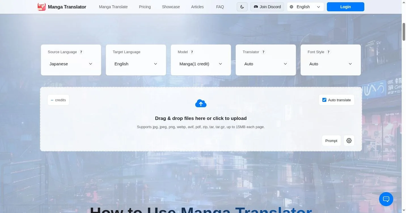Click the Font Style help question mark
The height and width of the screenshot is (213, 406).
(328, 52)
